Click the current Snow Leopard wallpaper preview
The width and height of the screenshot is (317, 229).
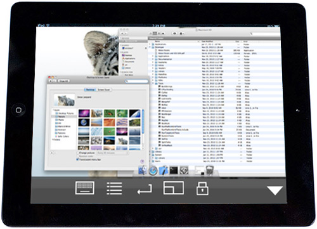(x=64, y=100)
